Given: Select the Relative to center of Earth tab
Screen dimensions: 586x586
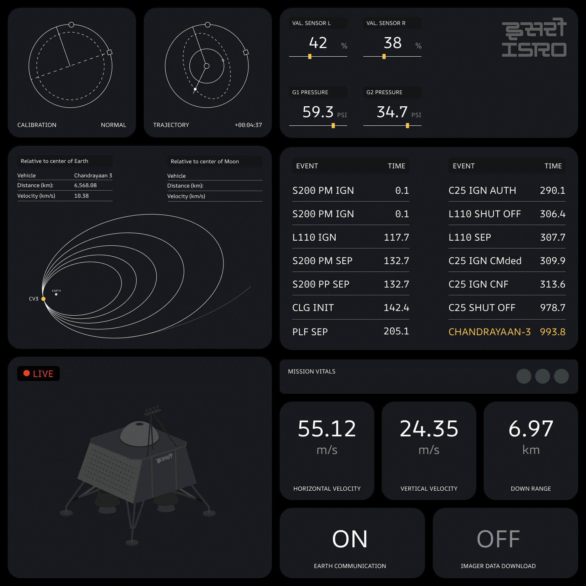Looking at the screenshot, I should (64, 161).
